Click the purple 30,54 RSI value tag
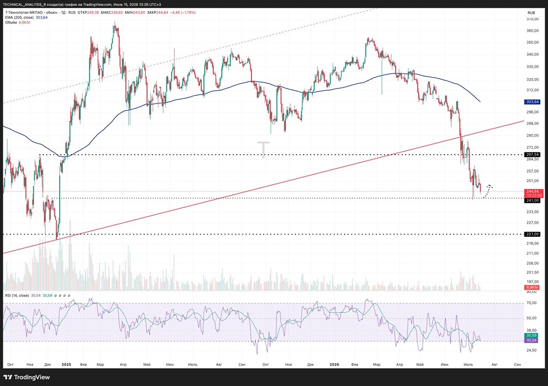 tap(532, 340)
